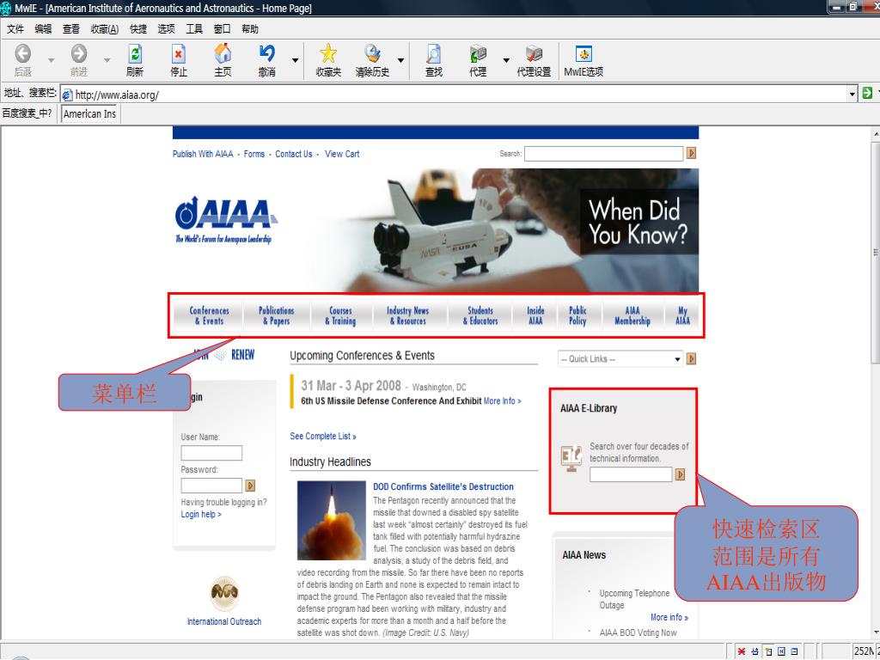This screenshot has height=660, width=880.
Task: Open the 选项 menu
Action: [166, 29]
